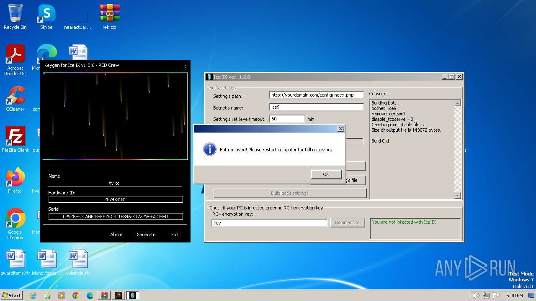The image size is (536, 301).
Task: Maximize the Ice IX window
Action: click(452, 77)
